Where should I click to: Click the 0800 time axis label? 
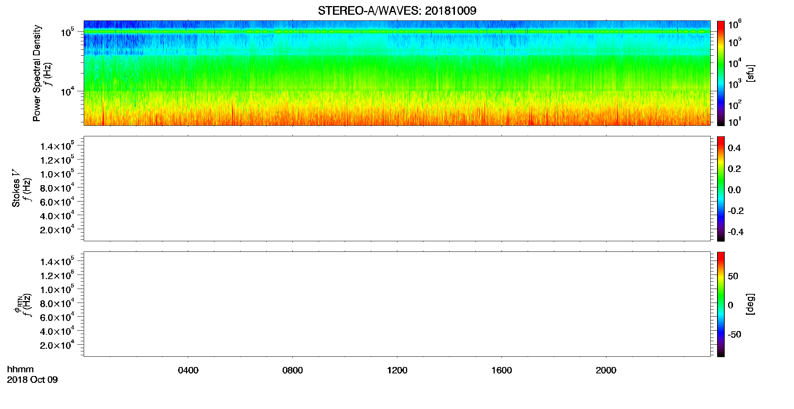pos(292,370)
